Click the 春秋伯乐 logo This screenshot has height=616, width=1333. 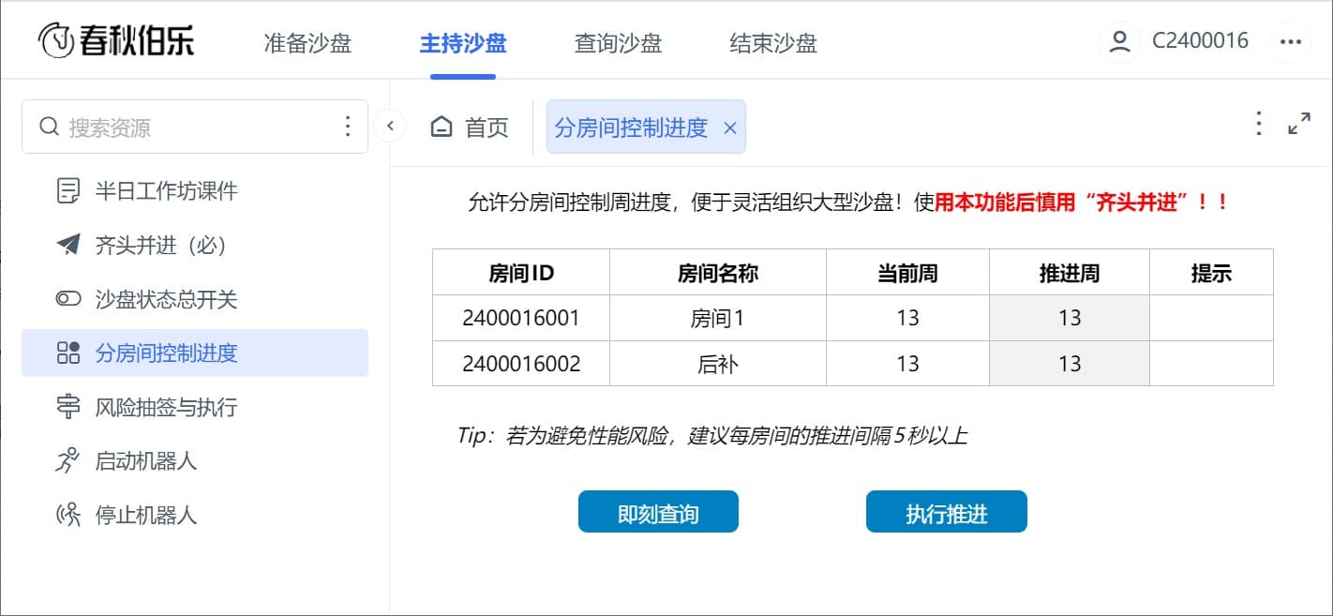(116, 40)
